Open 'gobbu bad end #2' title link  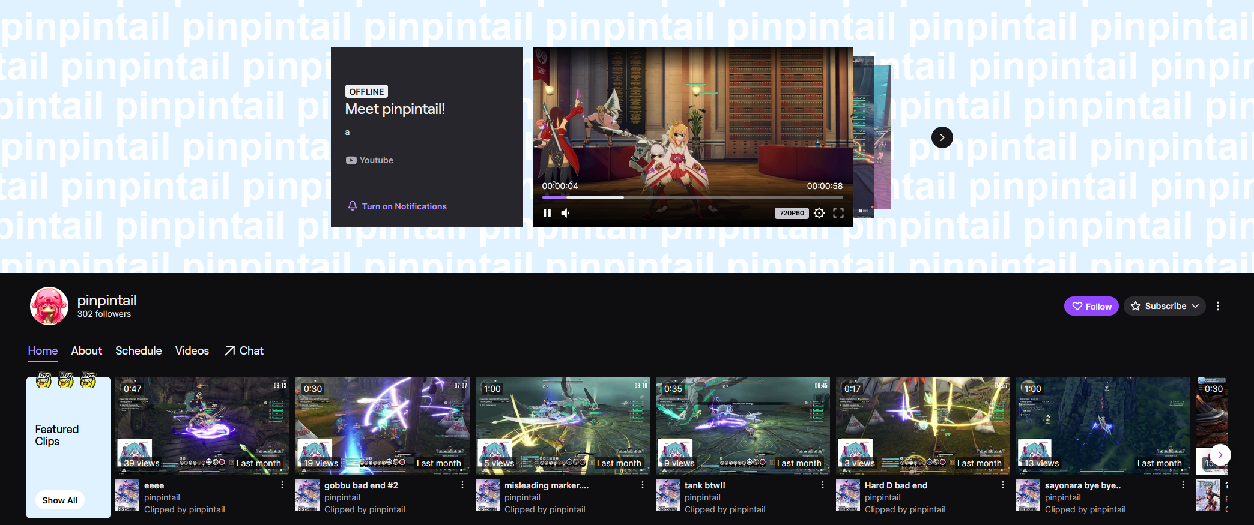(361, 485)
